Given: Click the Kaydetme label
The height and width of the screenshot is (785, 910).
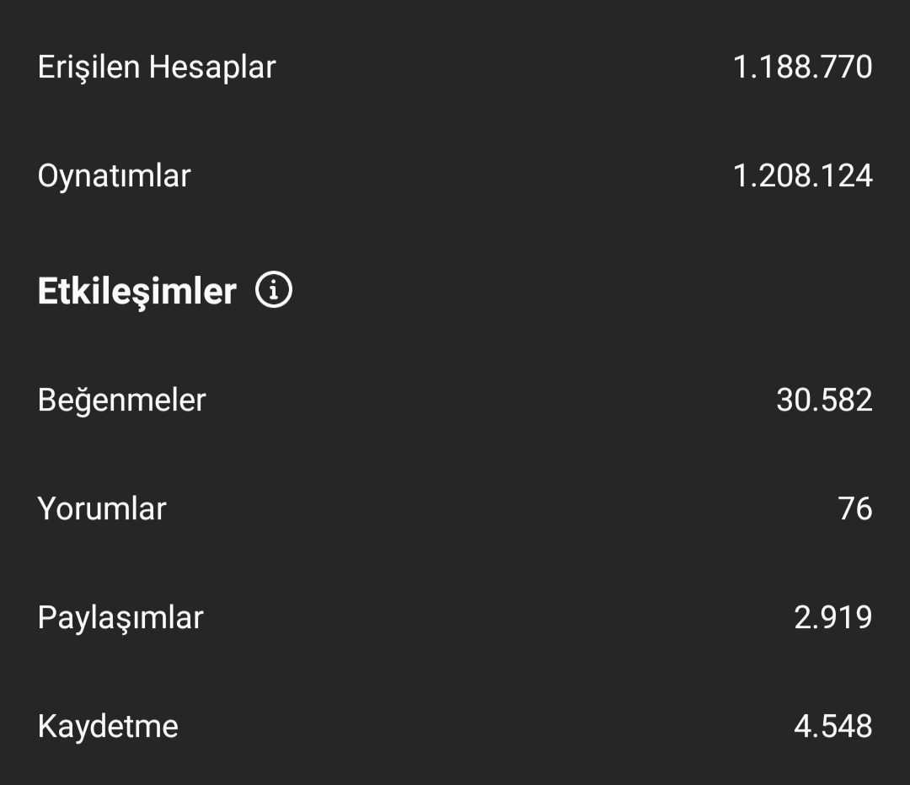Looking at the screenshot, I should point(108,726).
